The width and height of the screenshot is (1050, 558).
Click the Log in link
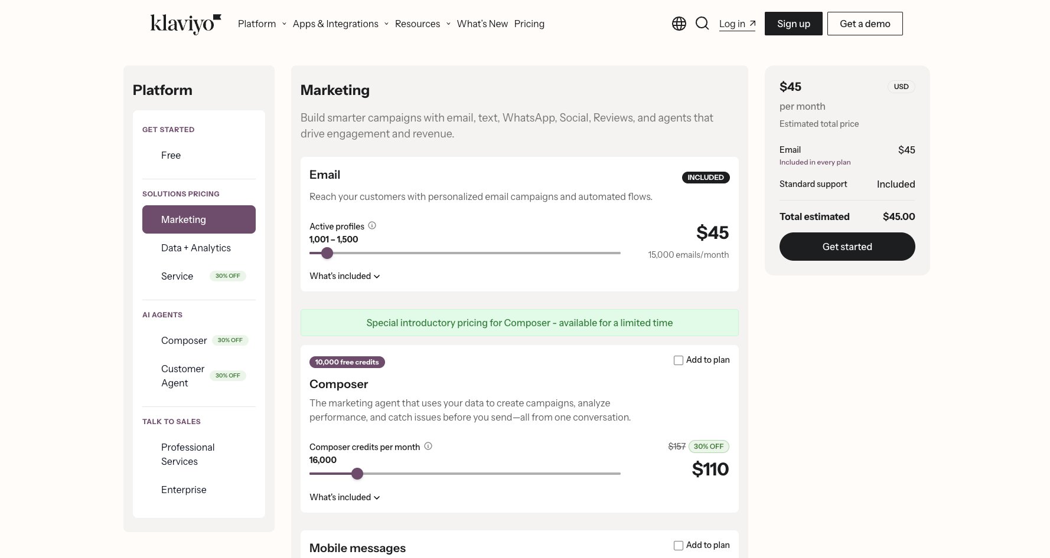click(x=737, y=24)
